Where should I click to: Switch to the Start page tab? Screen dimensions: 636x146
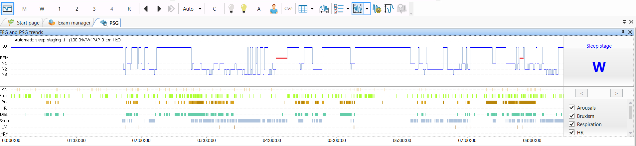click(24, 23)
